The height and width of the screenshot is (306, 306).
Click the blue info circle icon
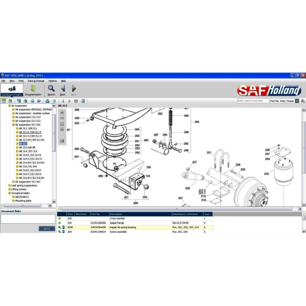(x=54, y=101)
